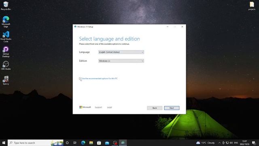Screen dimensions: 259x146
Task: Open the Microsoft Edge desktop shortcut
Action: coord(6,21)
